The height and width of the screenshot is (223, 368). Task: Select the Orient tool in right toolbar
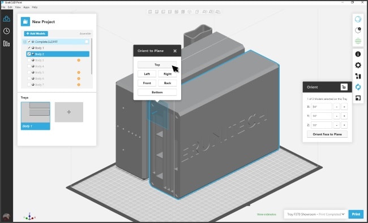358,87
